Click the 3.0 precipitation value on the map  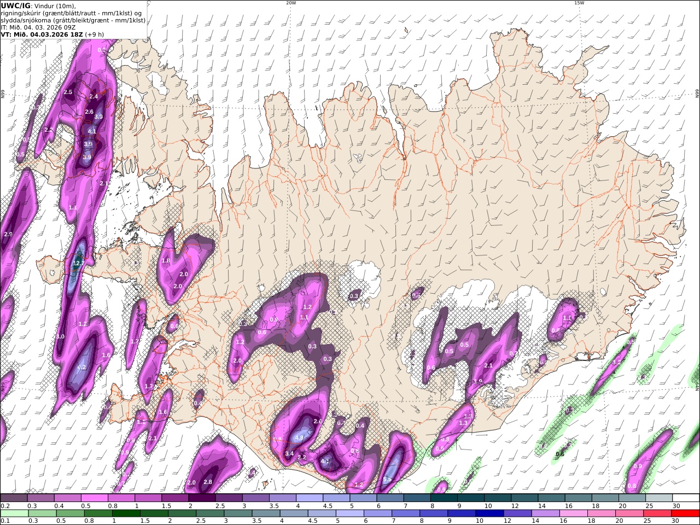[60, 336]
